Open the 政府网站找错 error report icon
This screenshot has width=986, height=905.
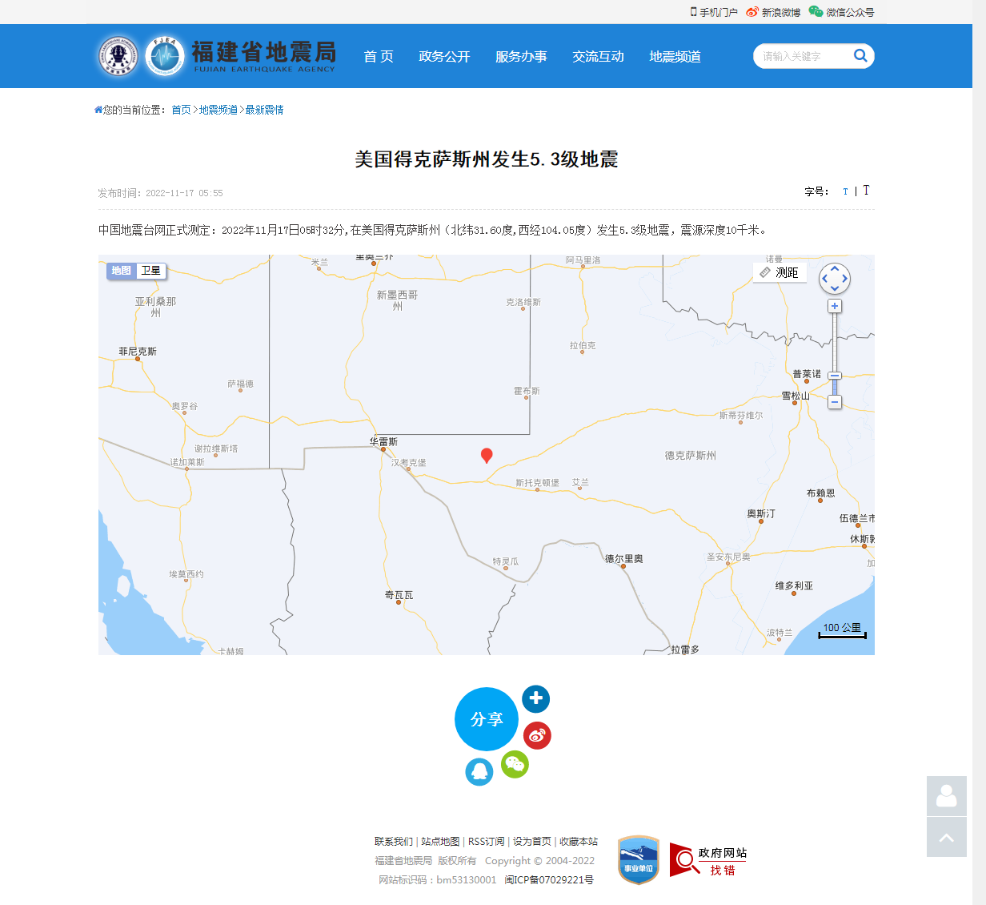point(707,861)
